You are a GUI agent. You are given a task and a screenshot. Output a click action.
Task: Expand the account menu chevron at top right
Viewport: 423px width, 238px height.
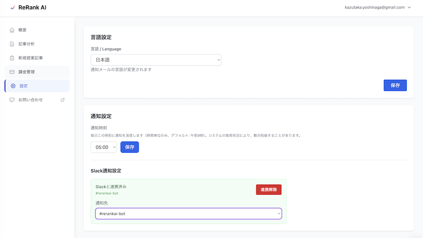click(x=409, y=7)
